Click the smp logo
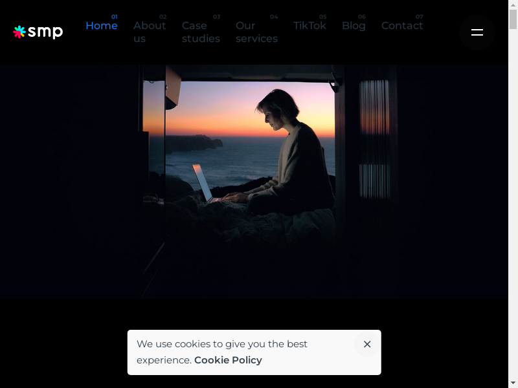Viewport: 518px width, 388px height. [x=38, y=32]
